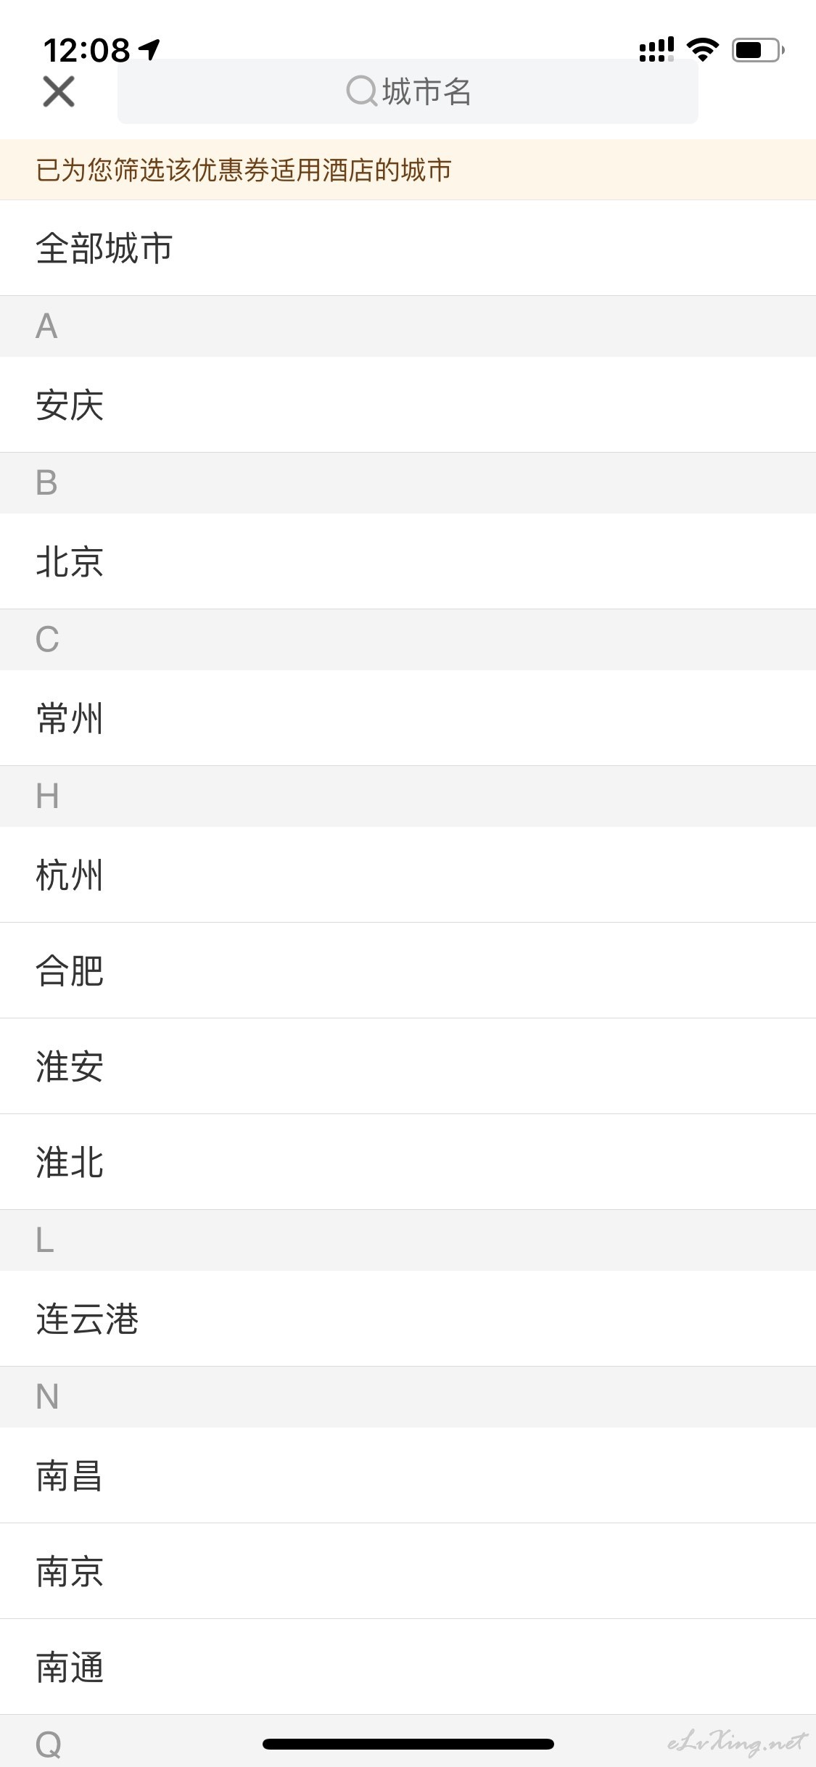Tap the search magnifier icon

click(361, 91)
